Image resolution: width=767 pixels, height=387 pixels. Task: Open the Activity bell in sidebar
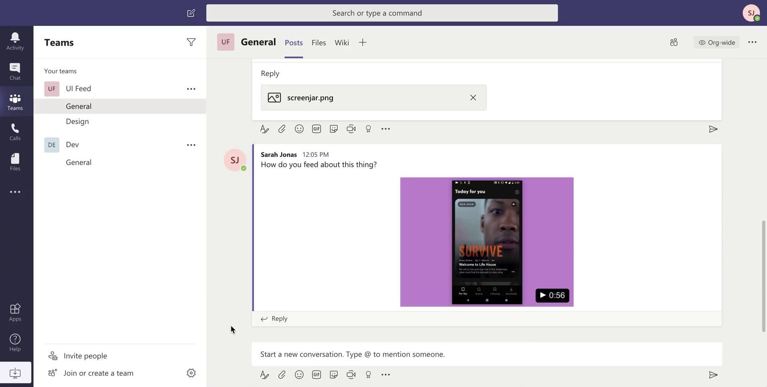tap(15, 41)
